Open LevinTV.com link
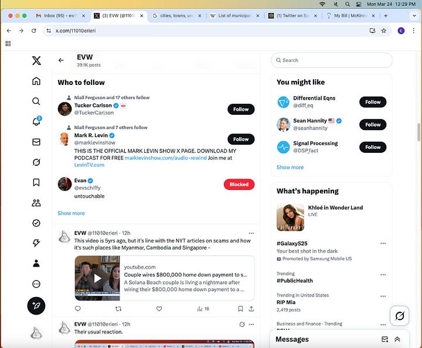 coord(89,165)
